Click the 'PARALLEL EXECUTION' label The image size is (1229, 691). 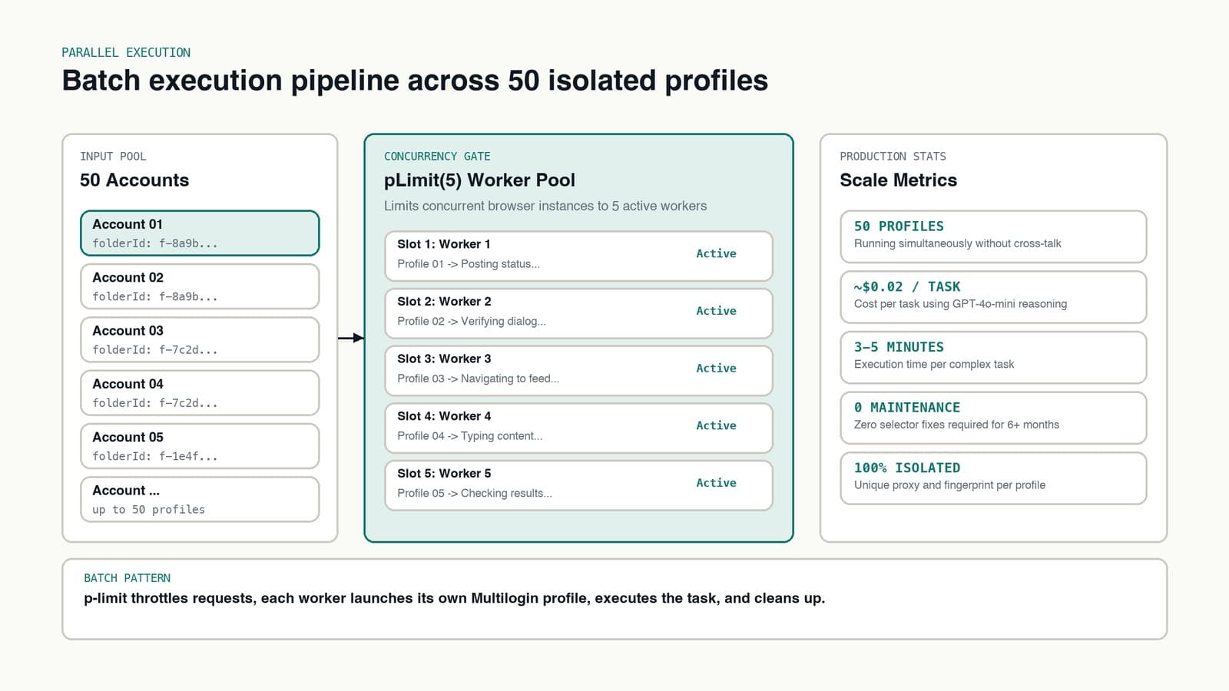pos(126,52)
